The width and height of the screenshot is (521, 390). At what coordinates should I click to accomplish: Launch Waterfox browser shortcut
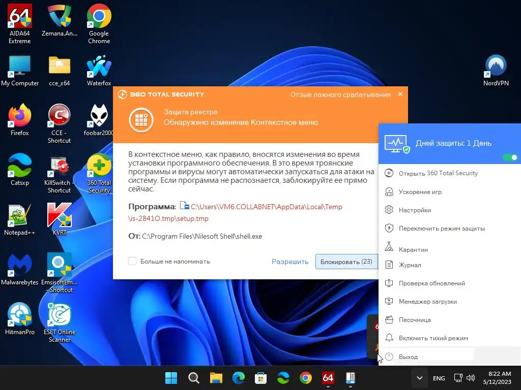coord(99,71)
